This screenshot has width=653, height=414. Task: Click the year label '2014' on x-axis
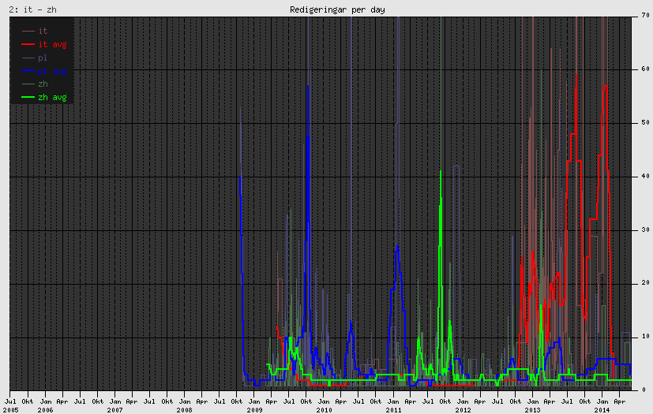[602, 410]
